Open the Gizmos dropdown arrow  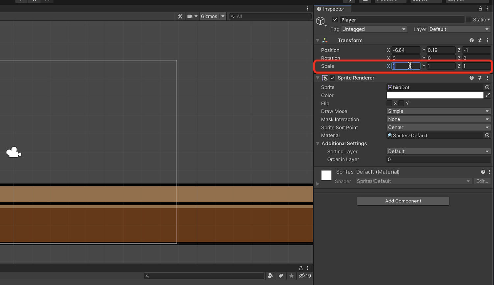tap(223, 16)
